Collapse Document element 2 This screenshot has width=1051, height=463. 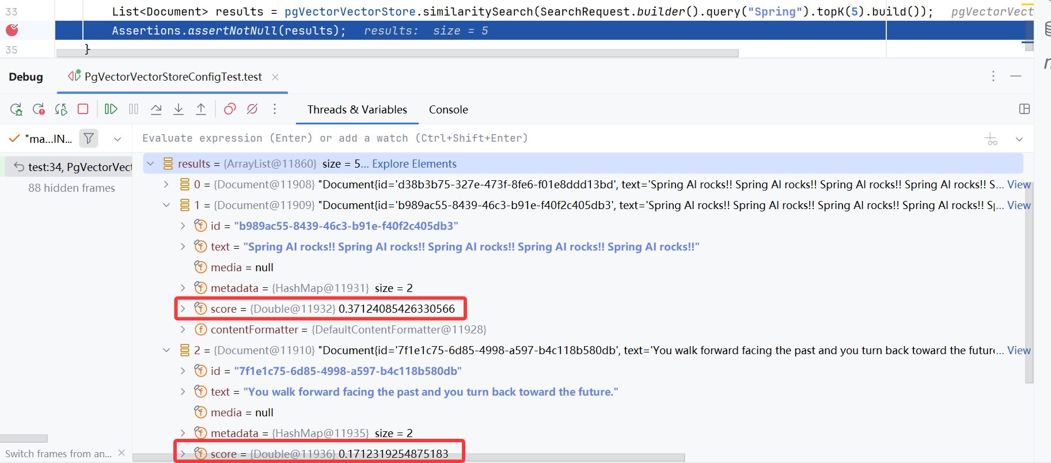click(x=166, y=350)
